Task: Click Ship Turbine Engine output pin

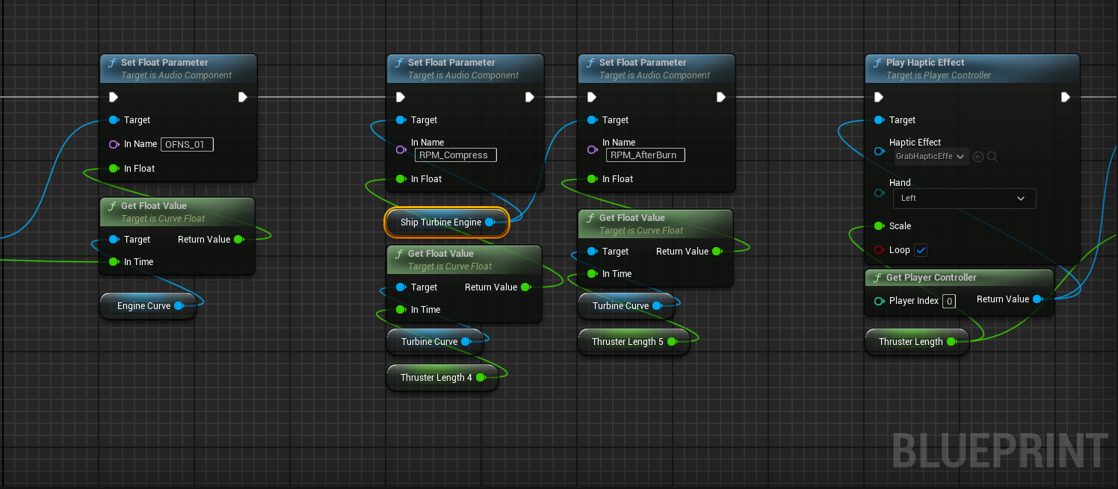Action: (x=489, y=222)
